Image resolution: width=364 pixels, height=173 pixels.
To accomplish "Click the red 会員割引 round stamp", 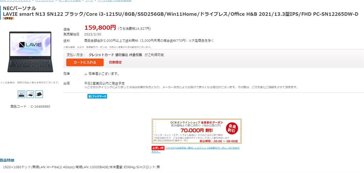I will [x=232, y=128].
